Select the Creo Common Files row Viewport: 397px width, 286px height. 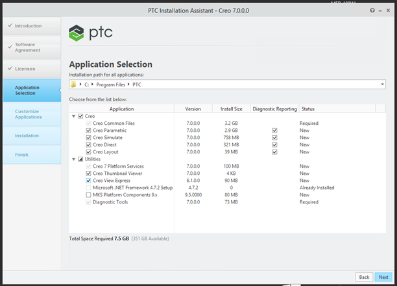227,123
